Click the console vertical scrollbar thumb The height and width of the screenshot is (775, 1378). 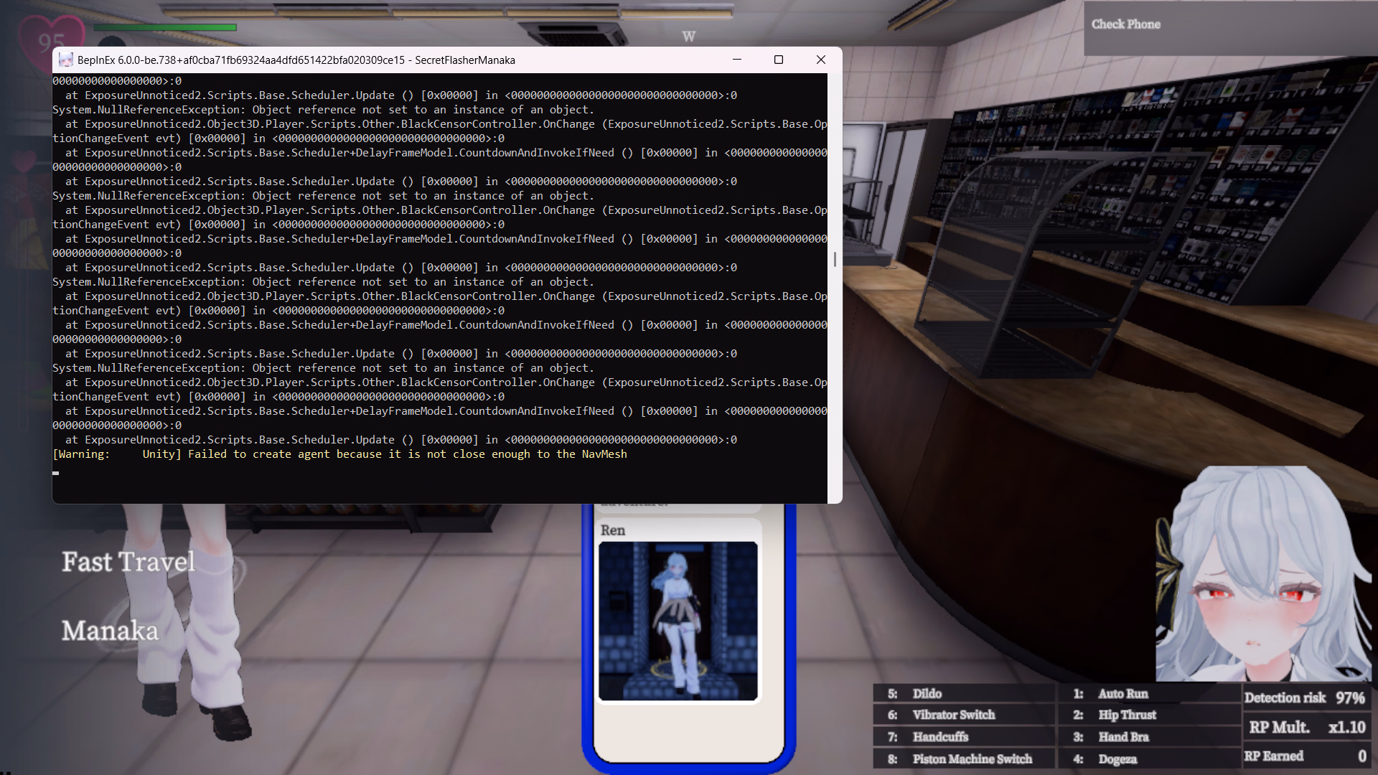coord(835,259)
